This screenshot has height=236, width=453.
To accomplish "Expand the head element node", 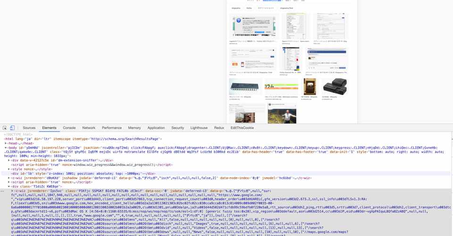I will click(6, 143).
